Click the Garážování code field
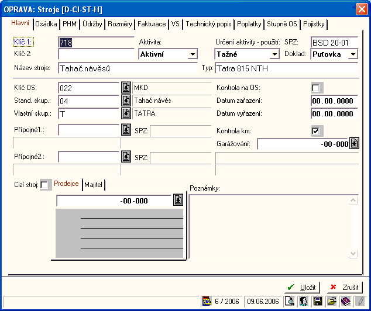Image resolution: width=371 pixels, height=311 pixels. point(303,144)
